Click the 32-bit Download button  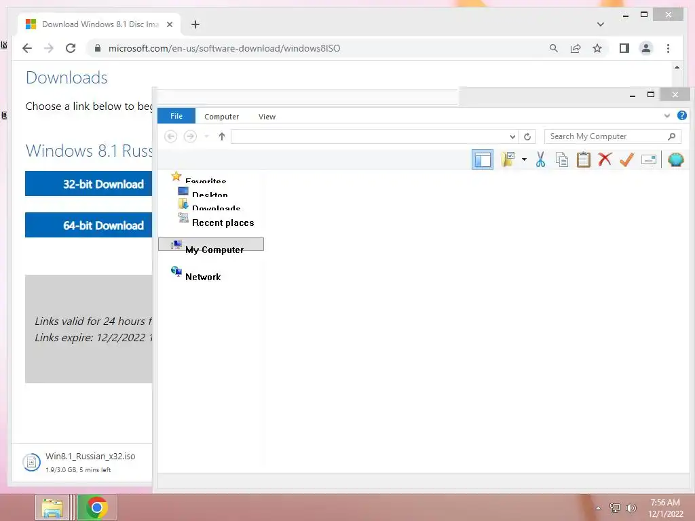[x=89, y=183]
